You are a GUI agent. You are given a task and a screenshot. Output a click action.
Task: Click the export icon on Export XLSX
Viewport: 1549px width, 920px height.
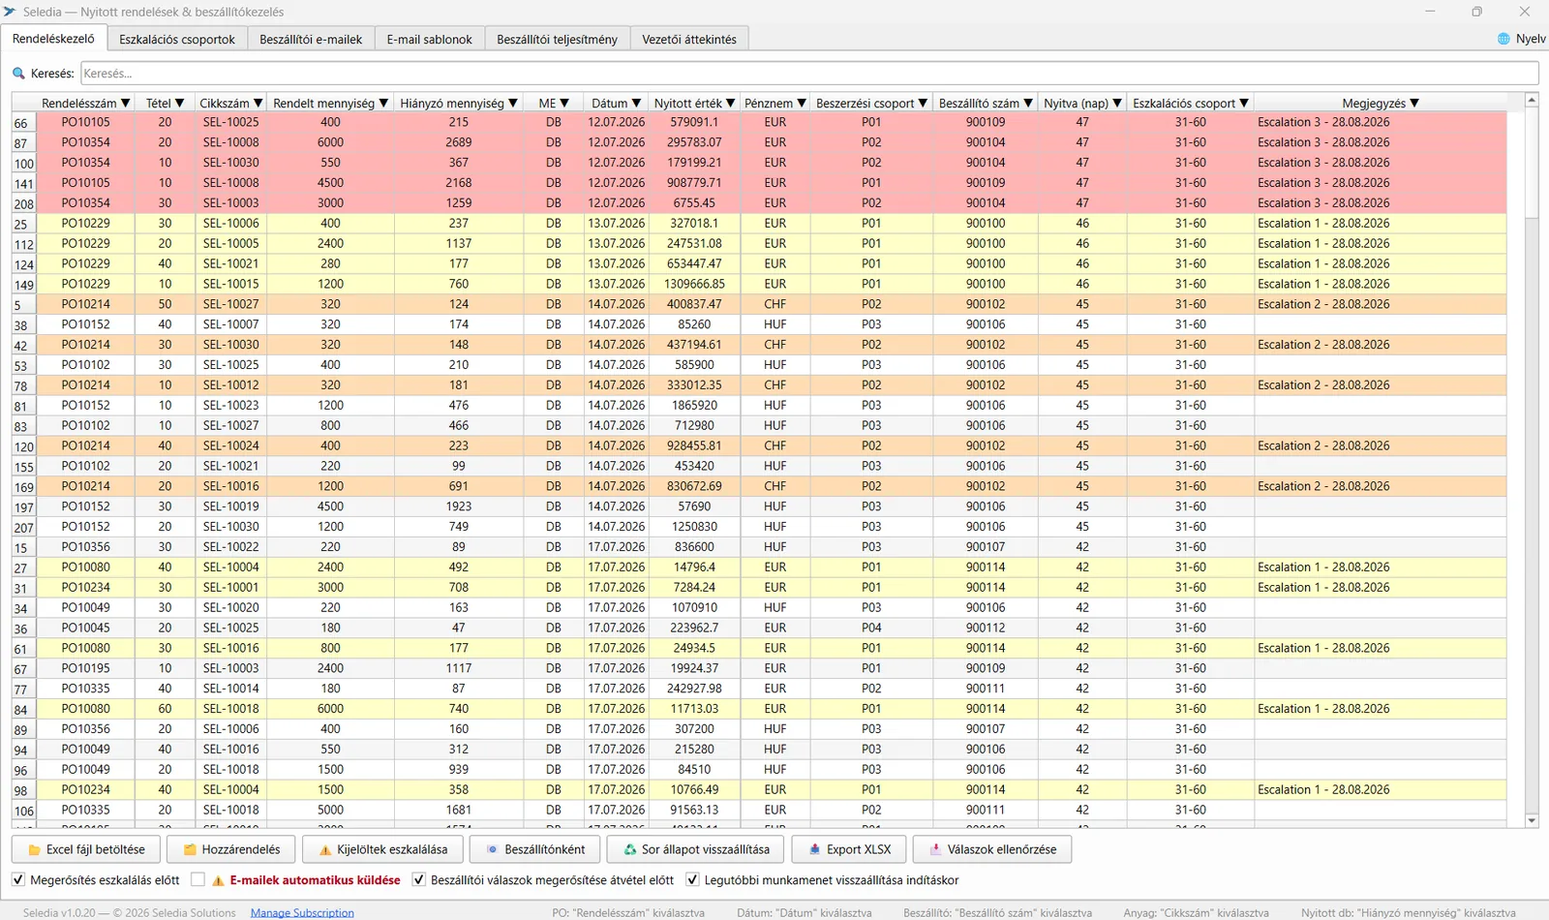pyautogui.click(x=815, y=849)
